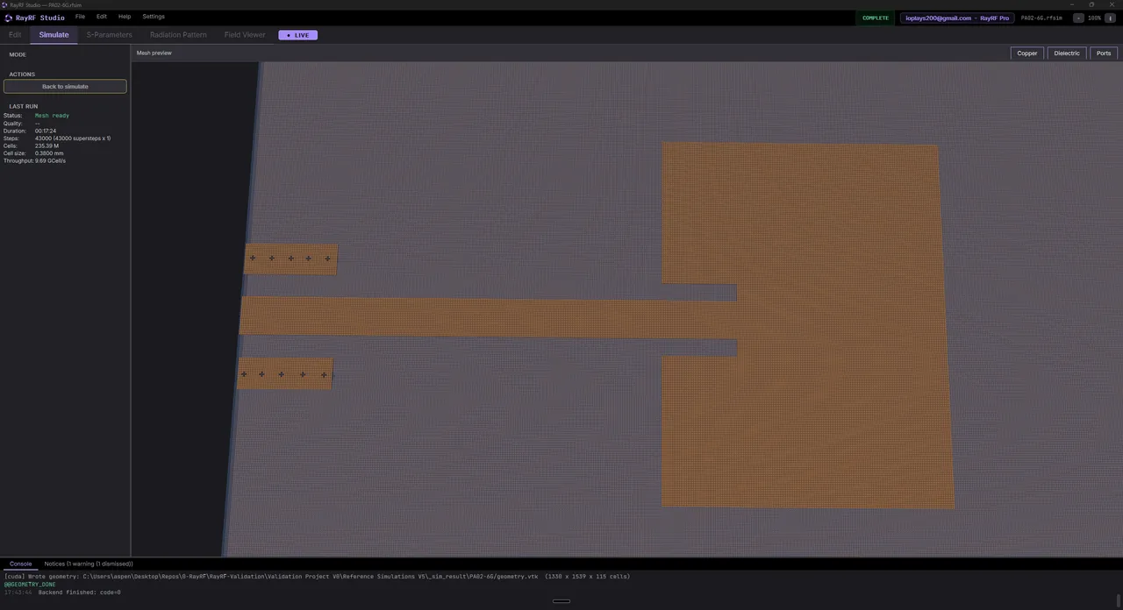Click the lower ground pad with vias
Viewport: 1123px width, 610px height.
click(285, 373)
